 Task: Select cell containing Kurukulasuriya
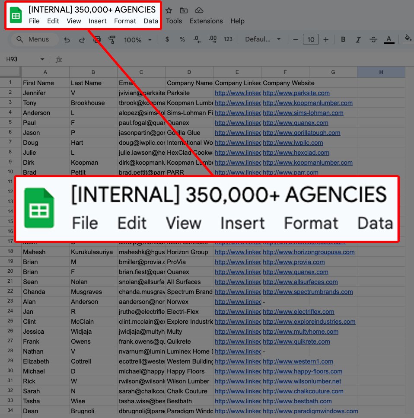click(93, 252)
